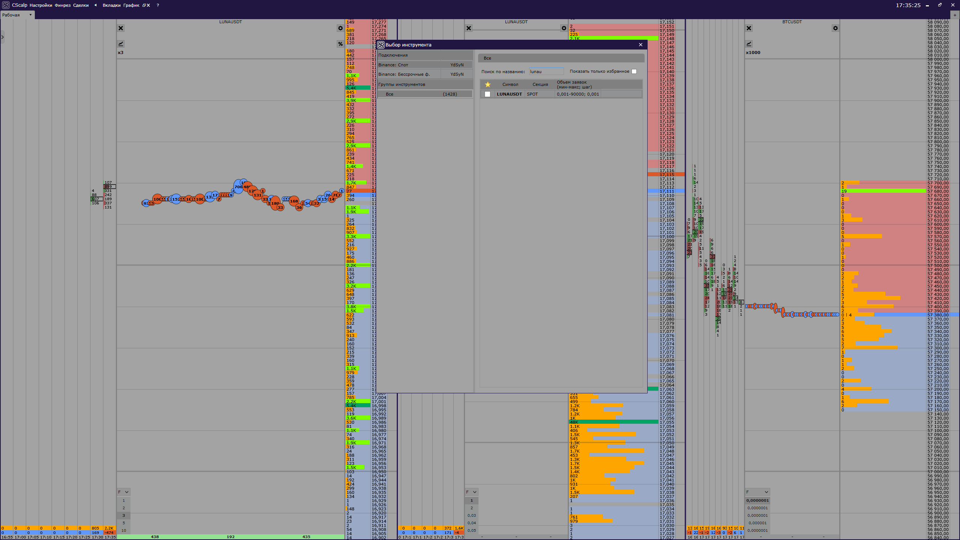Open the Настройки menu
This screenshot has height=540, width=960.
41,5
